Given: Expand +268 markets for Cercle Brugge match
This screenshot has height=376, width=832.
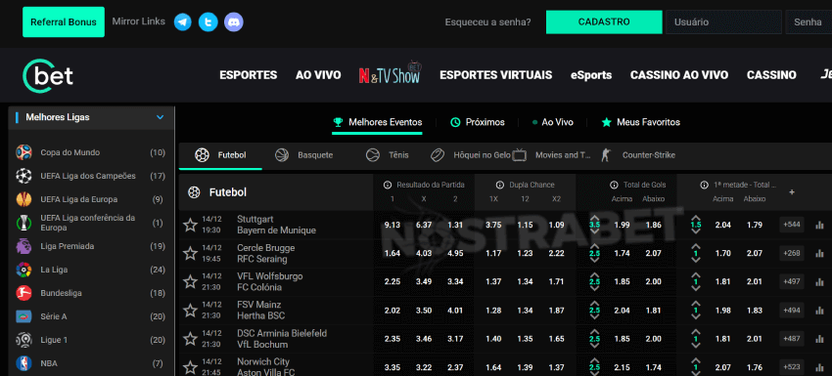Looking at the screenshot, I should 792,253.
